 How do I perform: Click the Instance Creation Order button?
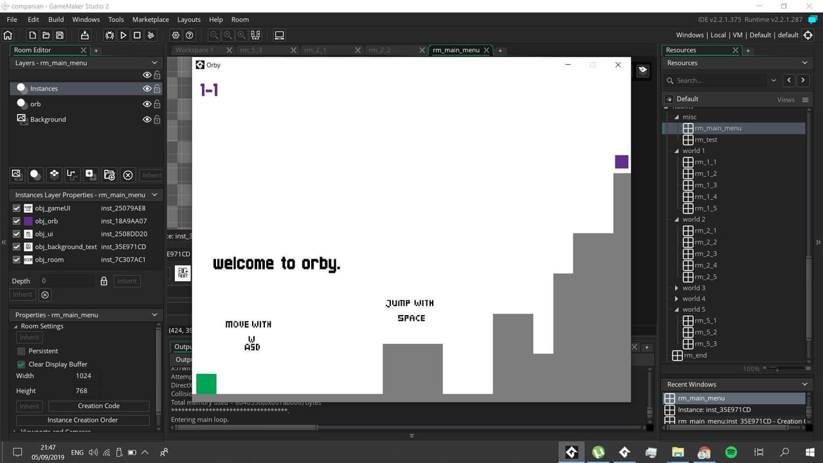[82, 420]
